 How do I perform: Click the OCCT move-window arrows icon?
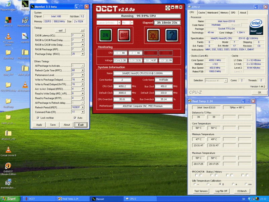pyautogui.click(x=167, y=7)
